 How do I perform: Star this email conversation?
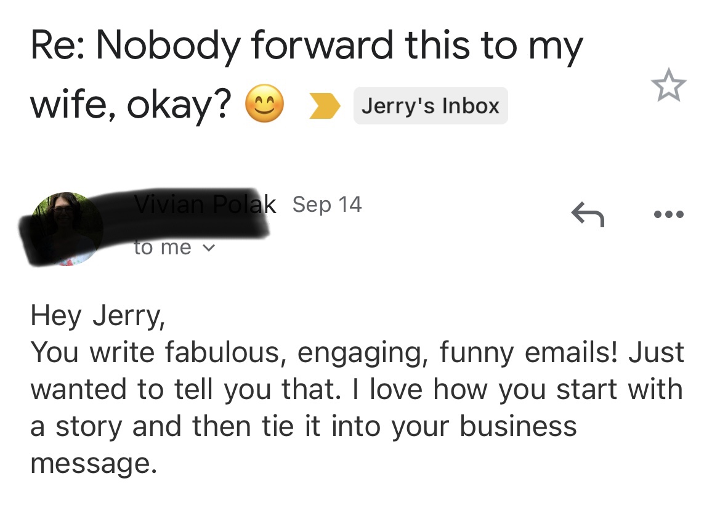[x=668, y=85]
